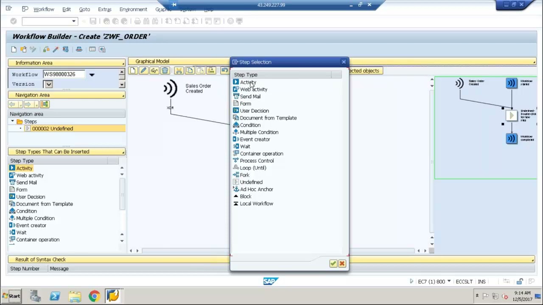Click the magic wand activate icon in the toolbar

(x=56, y=49)
